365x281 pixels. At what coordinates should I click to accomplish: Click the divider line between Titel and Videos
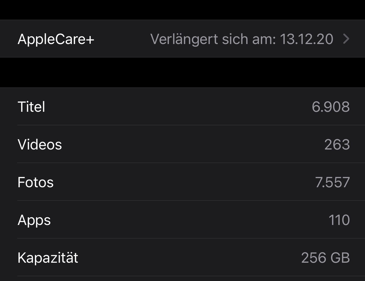[183, 125]
